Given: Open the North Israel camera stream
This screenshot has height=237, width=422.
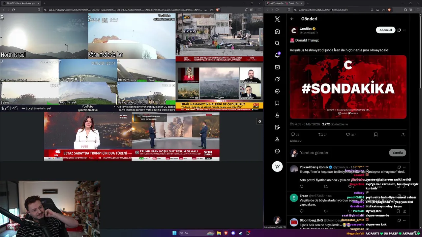Looking at the screenshot, I should pyautogui.click(x=44, y=36).
